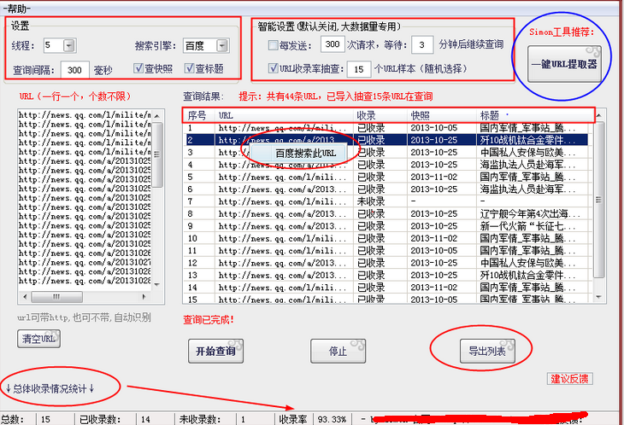Image resolution: width=624 pixels, height=425 pixels.
Task: Open the 建议反馈 link
Action: coord(569,379)
